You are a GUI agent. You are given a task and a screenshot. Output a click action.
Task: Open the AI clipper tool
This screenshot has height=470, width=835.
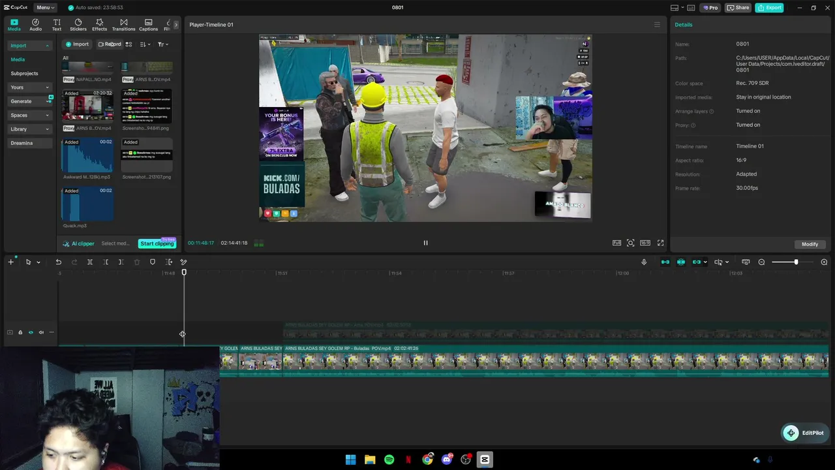(x=78, y=243)
